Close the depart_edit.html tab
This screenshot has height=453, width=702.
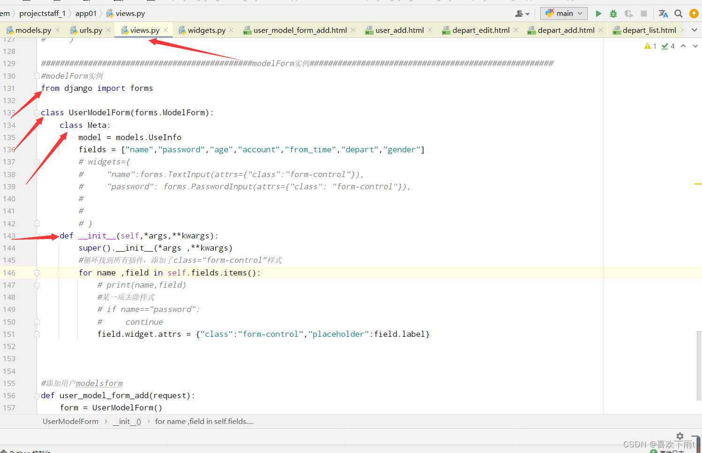[516, 30]
